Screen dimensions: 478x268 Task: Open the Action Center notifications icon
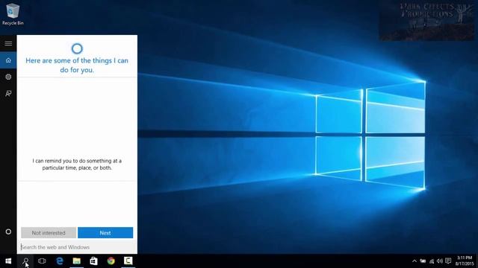448,261
